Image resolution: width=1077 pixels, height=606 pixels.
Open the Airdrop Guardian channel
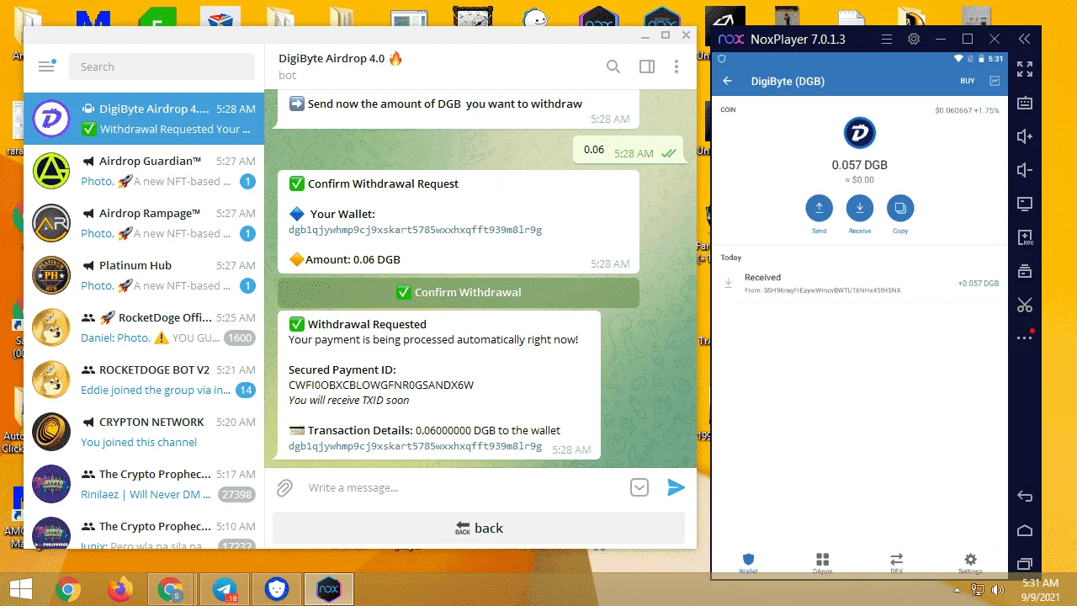(x=144, y=171)
